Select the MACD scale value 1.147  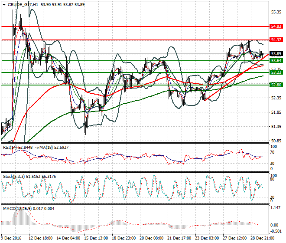click(x=275, y=208)
